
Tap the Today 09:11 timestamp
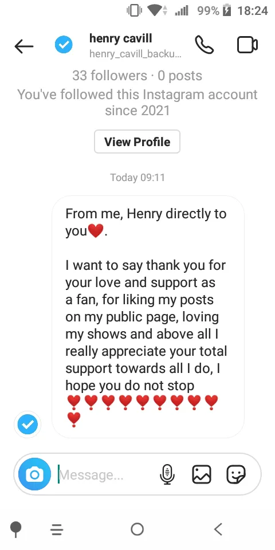[x=137, y=178]
